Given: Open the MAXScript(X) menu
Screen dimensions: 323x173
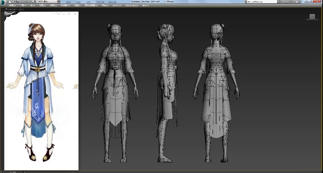Looking at the screenshot, I should (x=132, y=5).
